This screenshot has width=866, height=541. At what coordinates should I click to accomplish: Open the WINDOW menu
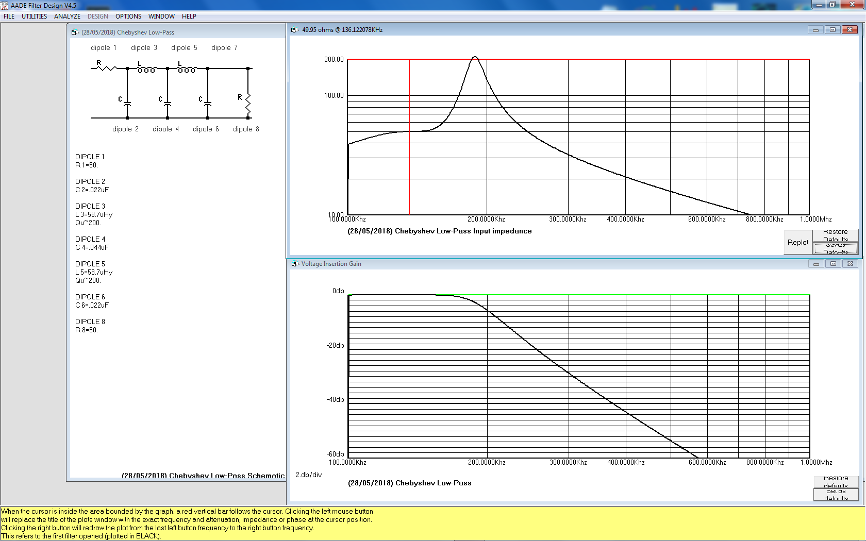coord(161,16)
